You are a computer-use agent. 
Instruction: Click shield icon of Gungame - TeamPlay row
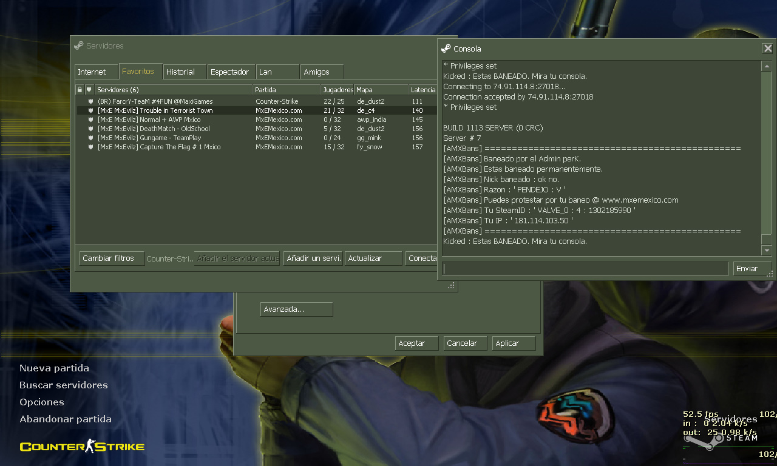tap(90, 138)
